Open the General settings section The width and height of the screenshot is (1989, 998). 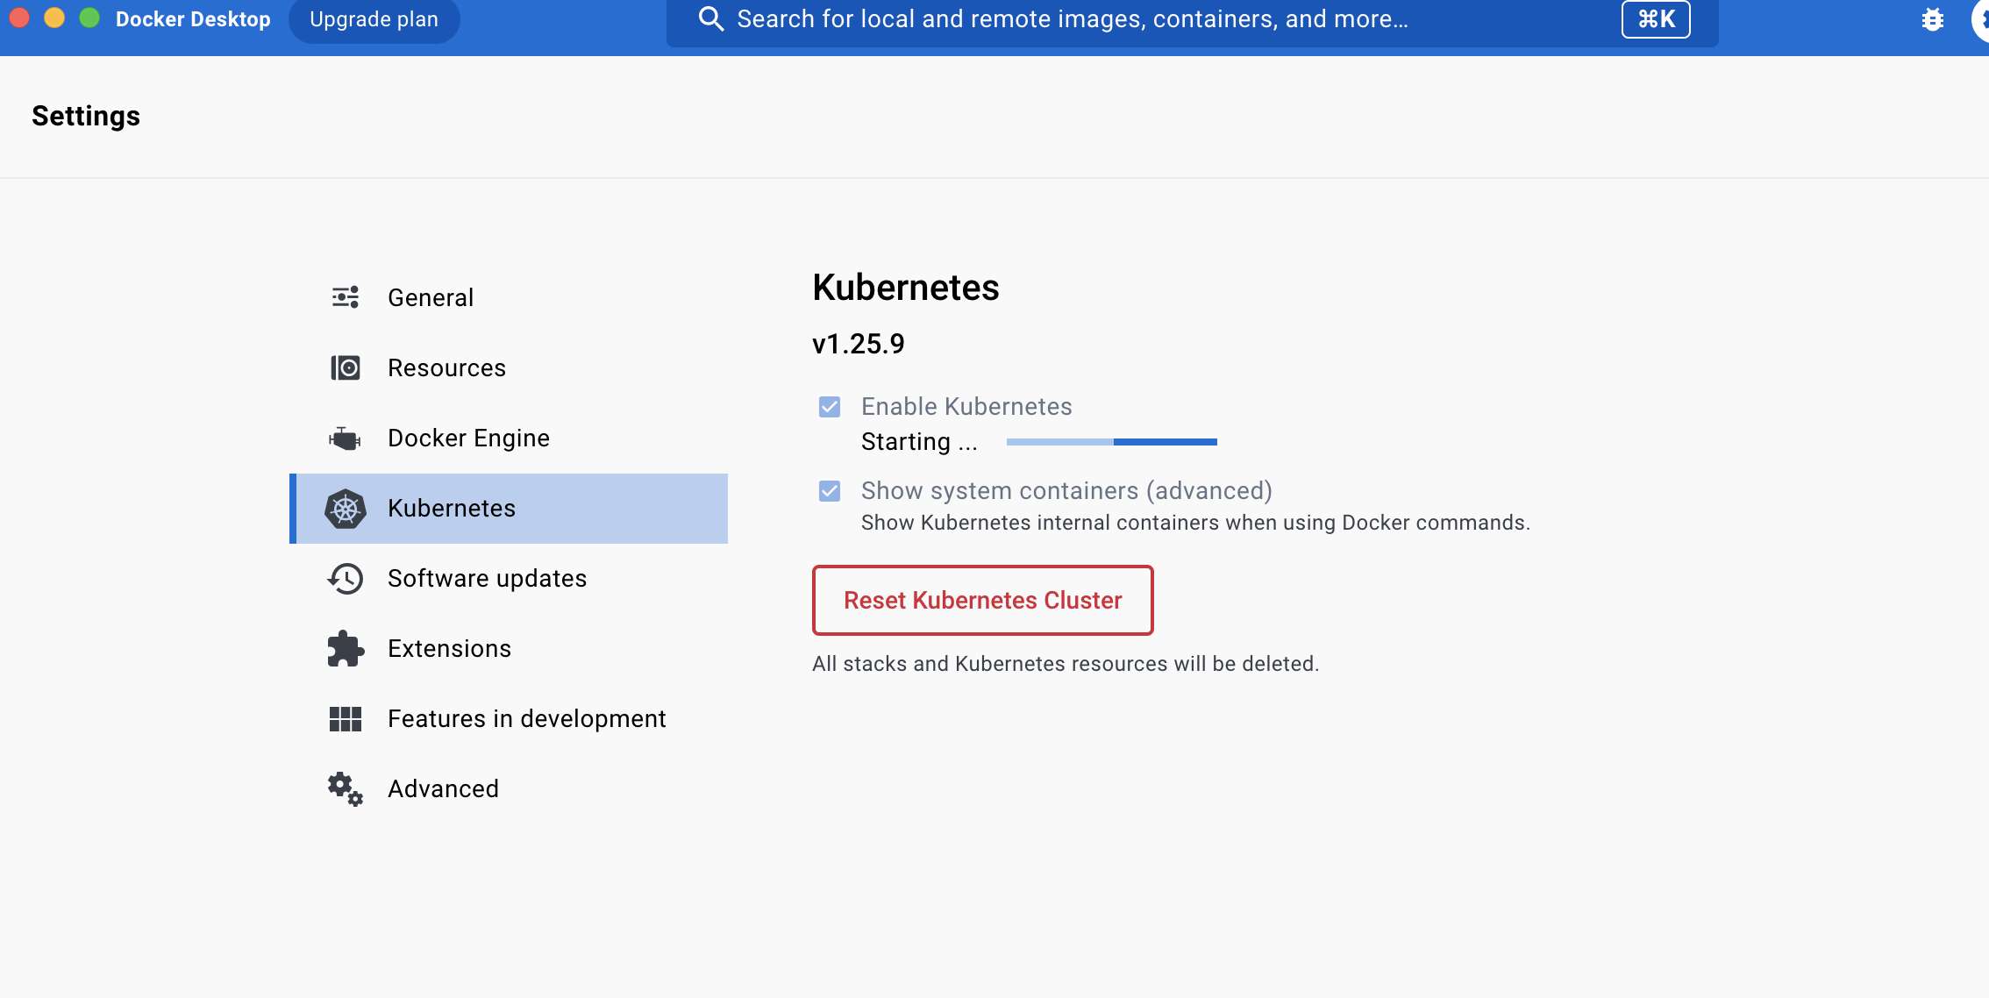[x=509, y=298]
